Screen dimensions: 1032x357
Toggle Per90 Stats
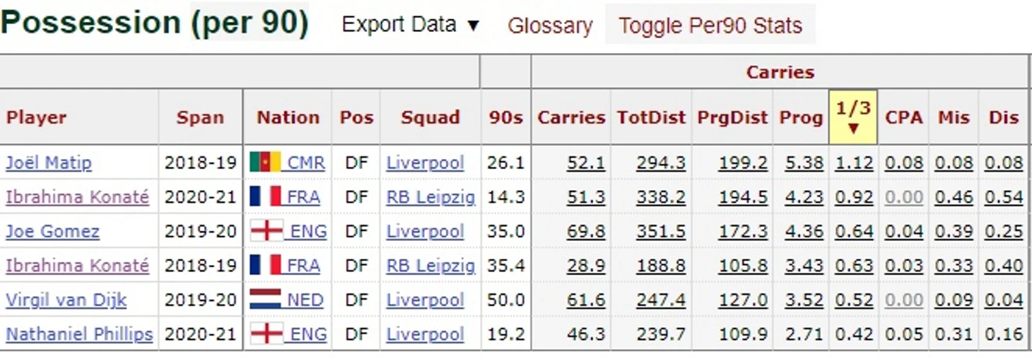tap(710, 26)
